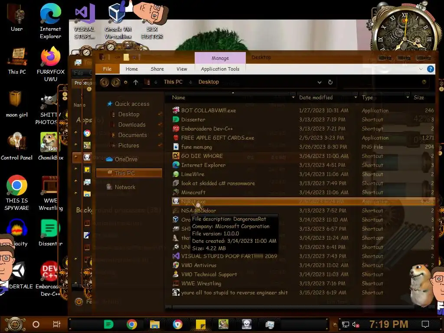
Task: Open the View ribbon tab
Action: (x=182, y=69)
